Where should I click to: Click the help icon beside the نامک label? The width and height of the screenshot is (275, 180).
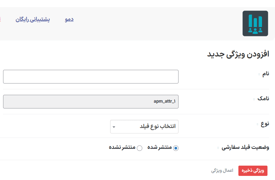(x=254, y=99)
